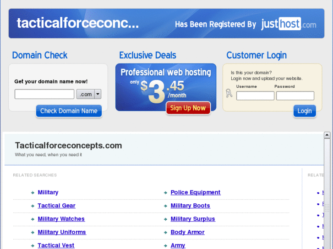Click the justhost.com logo
Image resolution: width=333 pixels, height=249 pixels.
coord(289,24)
